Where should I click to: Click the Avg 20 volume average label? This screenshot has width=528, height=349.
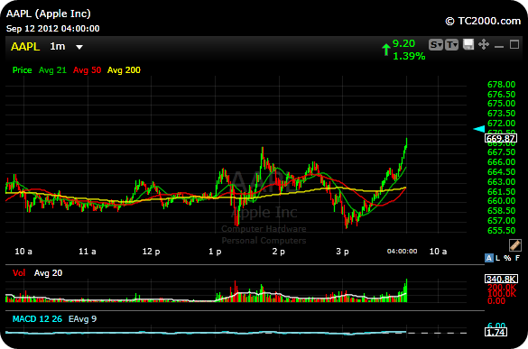(x=48, y=273)
